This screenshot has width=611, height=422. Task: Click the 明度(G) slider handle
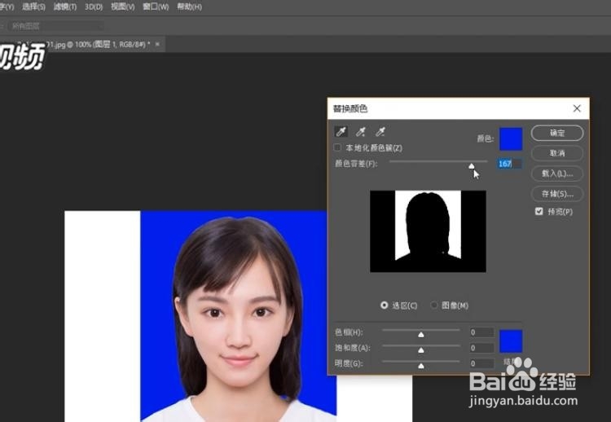coord(421,366)
